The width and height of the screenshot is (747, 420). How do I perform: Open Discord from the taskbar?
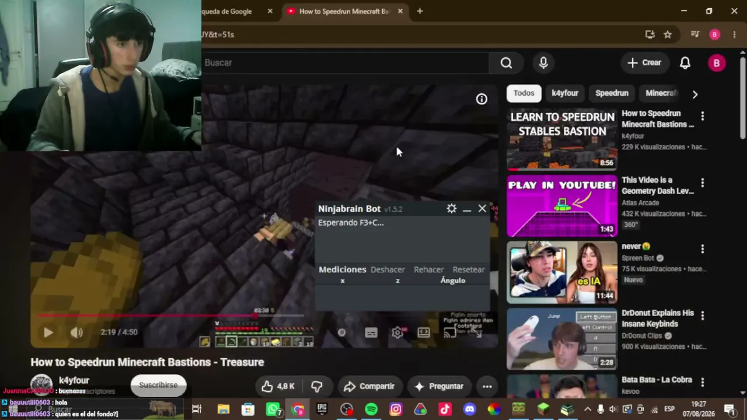pos(469,409)
